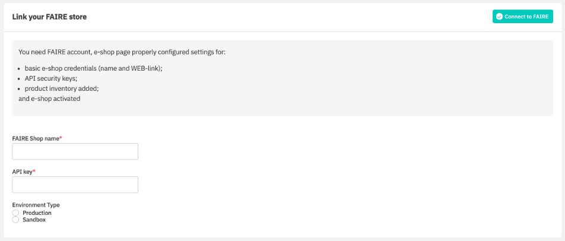This screenshot has height=241, width=565.
Task: Click the 'and e-shop activated' text line
Action: click(49, 99)
